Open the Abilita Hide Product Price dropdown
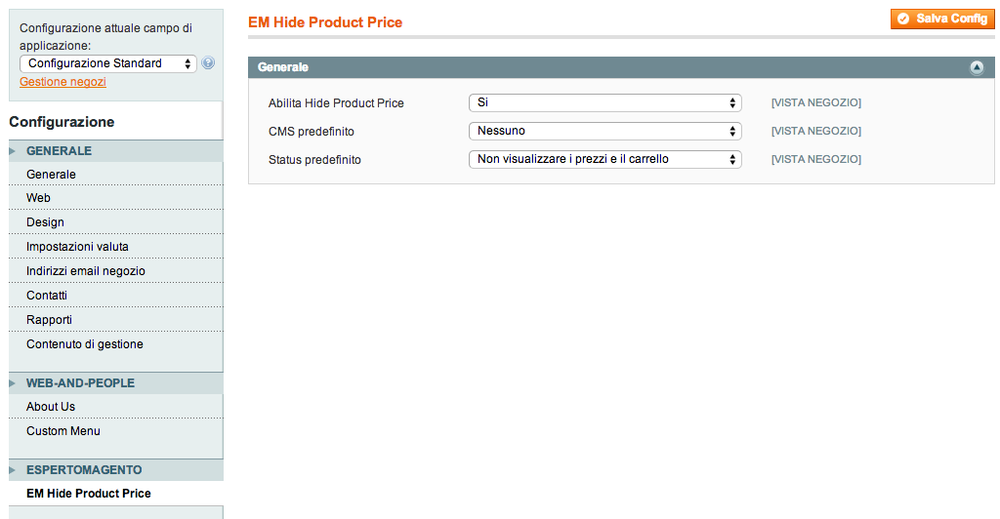This screenshot has width=1000, height=519. coord(605,102)
